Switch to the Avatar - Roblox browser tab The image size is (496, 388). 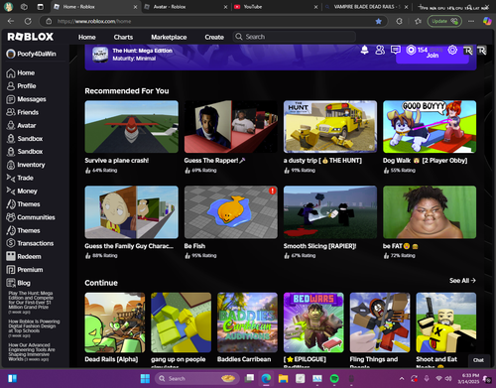pyautogui.click(x=186, y=7)
